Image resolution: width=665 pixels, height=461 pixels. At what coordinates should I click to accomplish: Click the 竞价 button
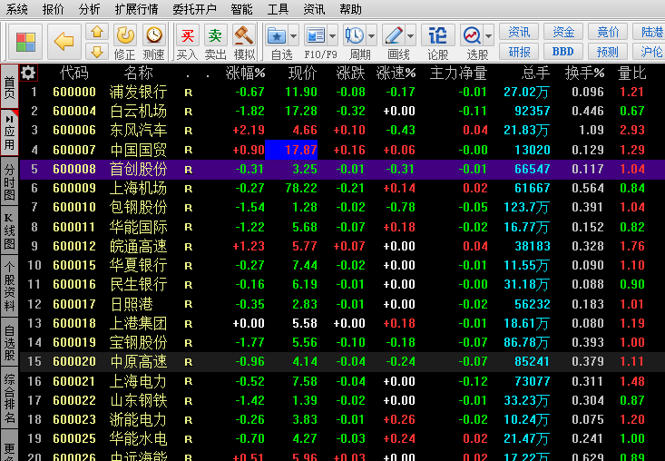tap(608, 32)
